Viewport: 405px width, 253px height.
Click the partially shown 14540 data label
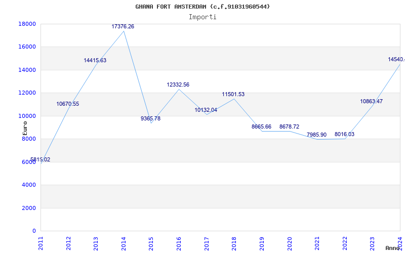point(396,60)
